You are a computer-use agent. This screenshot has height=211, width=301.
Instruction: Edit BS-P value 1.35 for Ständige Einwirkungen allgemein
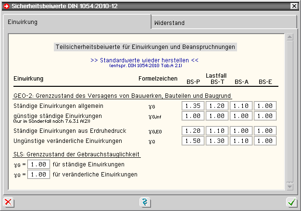(x=193, y=106)
